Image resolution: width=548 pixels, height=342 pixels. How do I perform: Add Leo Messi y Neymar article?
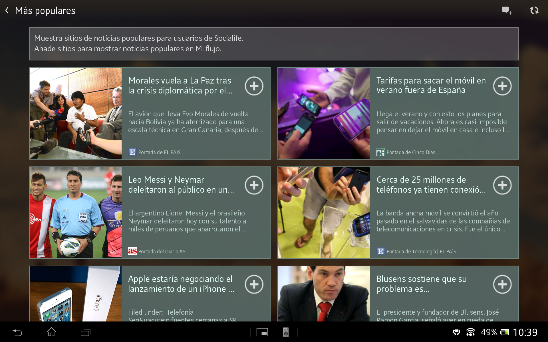click(x=254, y=185)
